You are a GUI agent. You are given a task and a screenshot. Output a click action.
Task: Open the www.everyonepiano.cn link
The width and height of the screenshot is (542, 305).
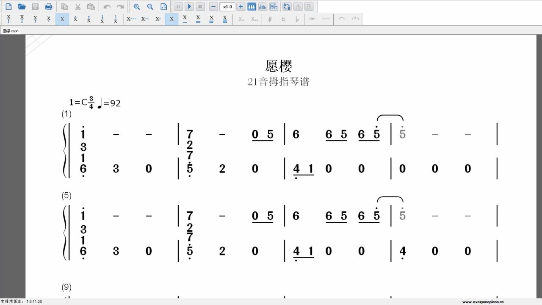tap(483, 302)
